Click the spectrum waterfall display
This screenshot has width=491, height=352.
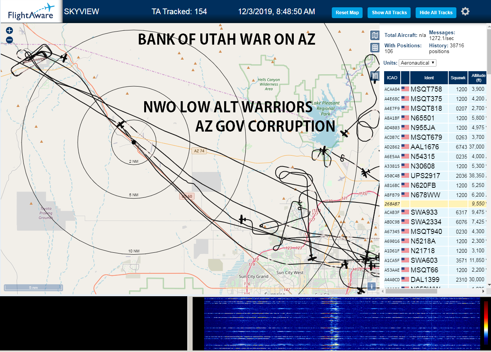[x=342, y=323]
